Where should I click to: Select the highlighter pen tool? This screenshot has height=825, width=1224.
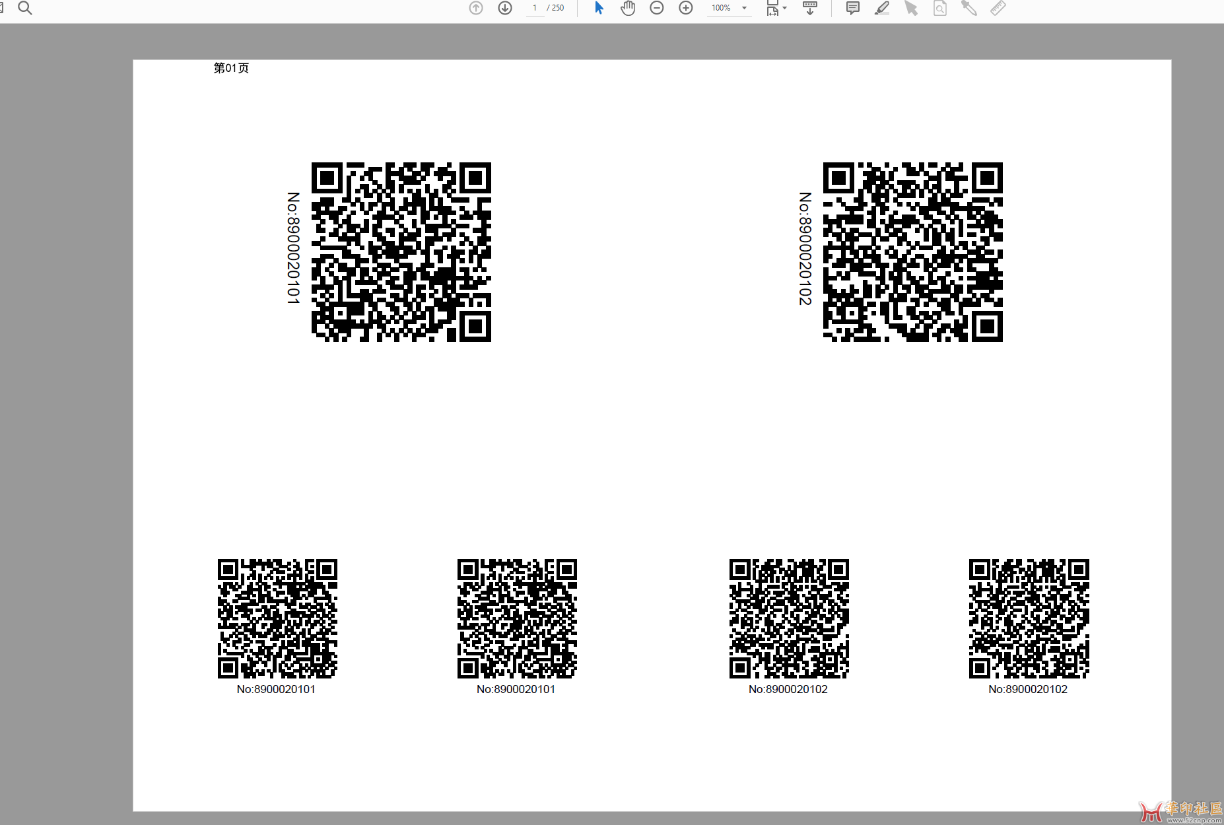882,8
